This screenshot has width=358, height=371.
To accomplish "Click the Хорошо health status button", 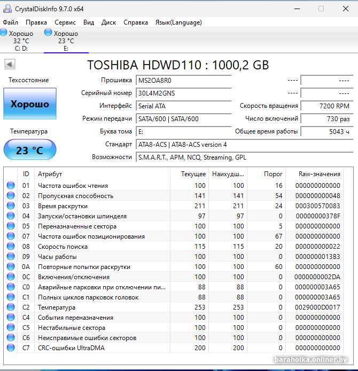I will coord(30,104).
